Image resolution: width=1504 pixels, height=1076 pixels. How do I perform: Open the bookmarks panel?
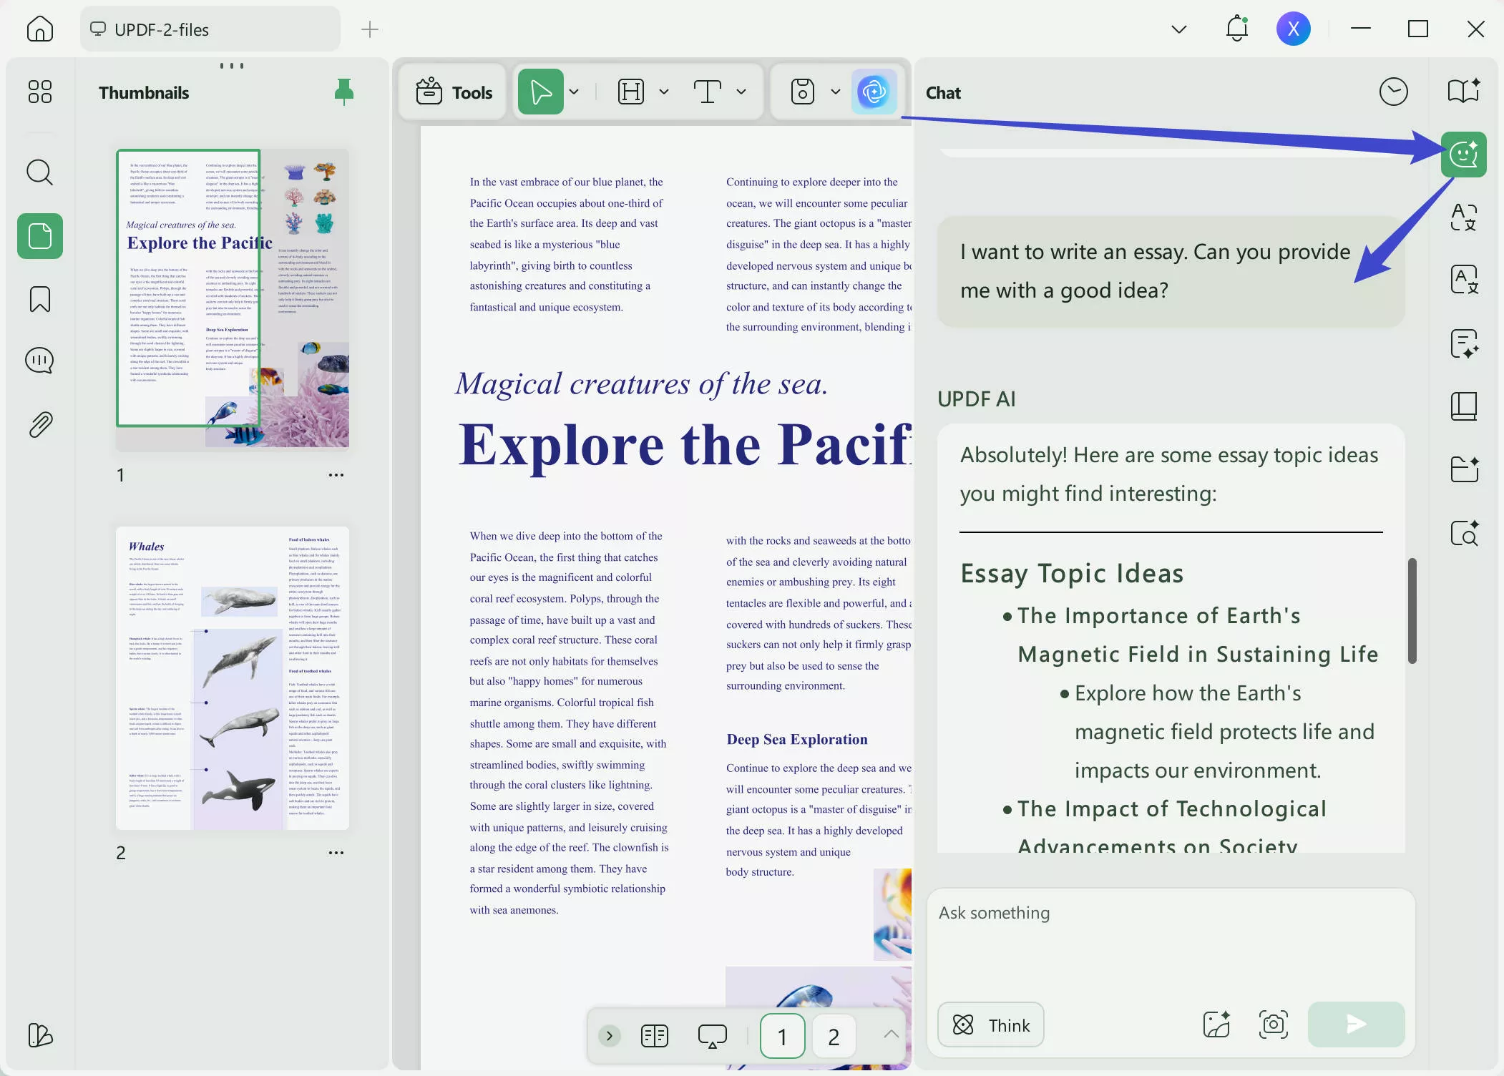pyautogui.click(x=39, y=299)
